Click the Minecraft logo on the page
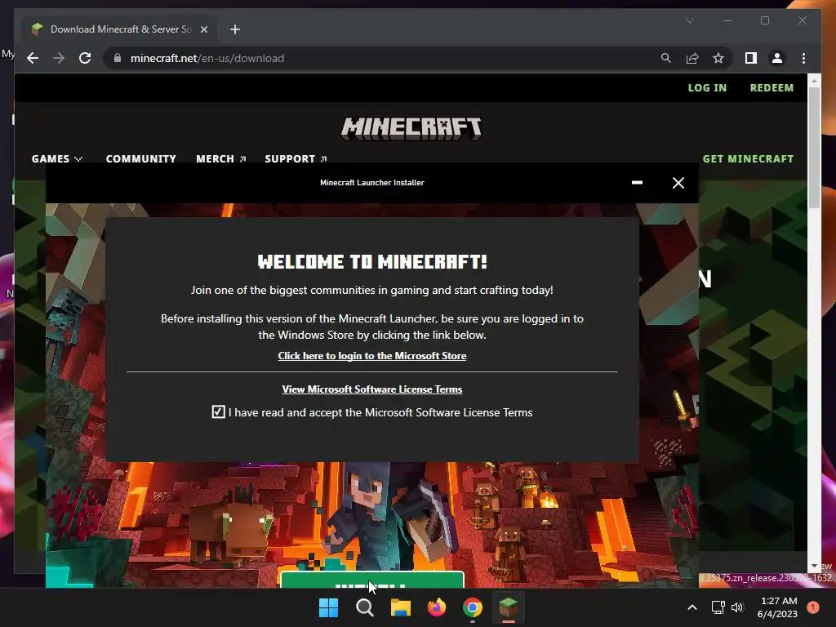The width and height of the screenshot is (836, 627). [x=411, y=128]
